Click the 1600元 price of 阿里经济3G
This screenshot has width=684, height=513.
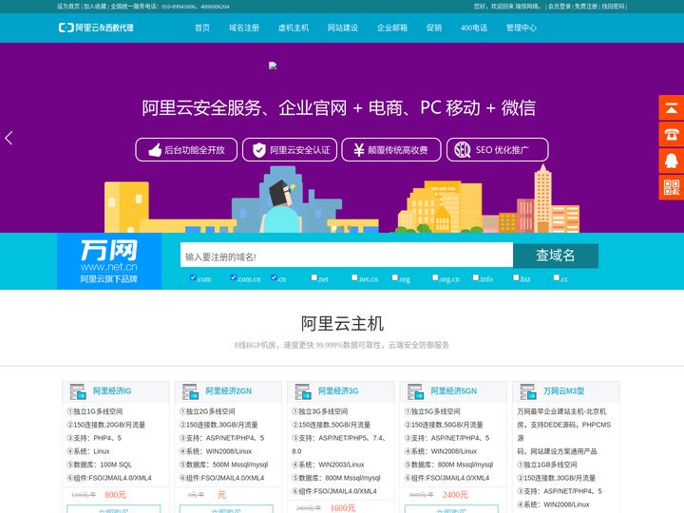pyautogui.click(x=342, y=507)
